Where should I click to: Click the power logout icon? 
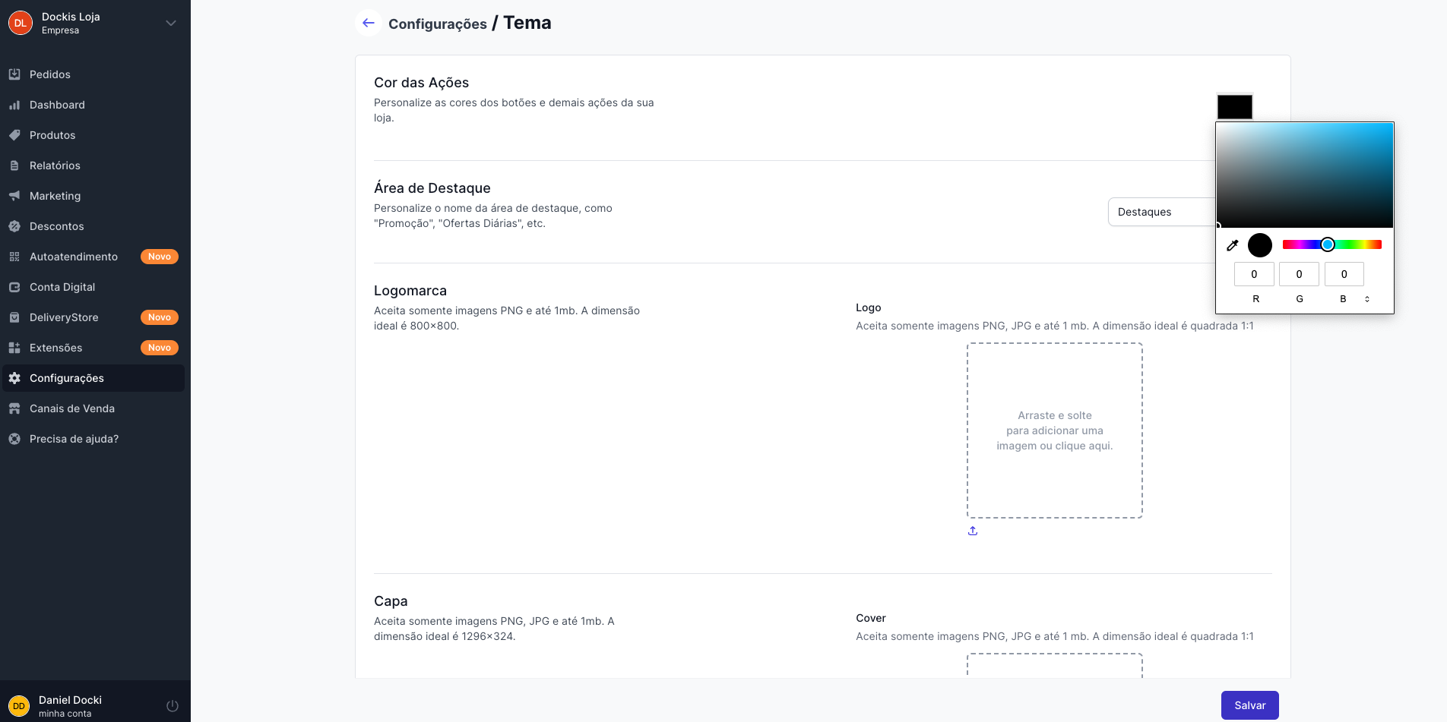(x=173, y=706)
